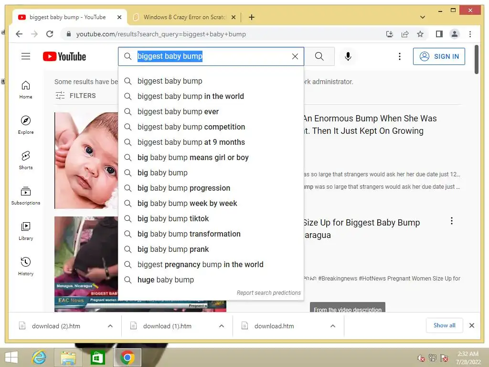This screenshot has height=367, width=489.
Task: Expand options for download (2).htm
Action: click(x=110, y=326)
